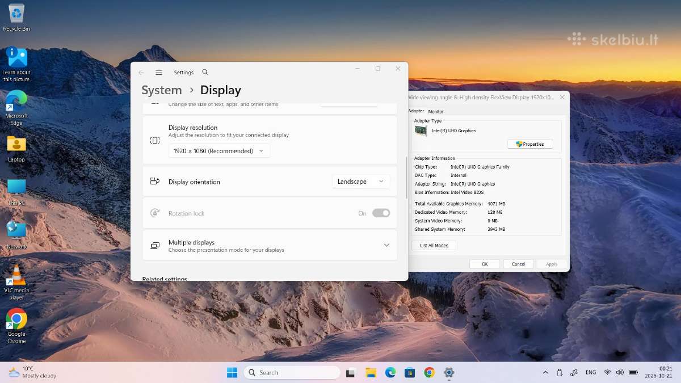Show hidden tray icons chevron
This screenshot has width=681, height=383.
pos(545,373)
